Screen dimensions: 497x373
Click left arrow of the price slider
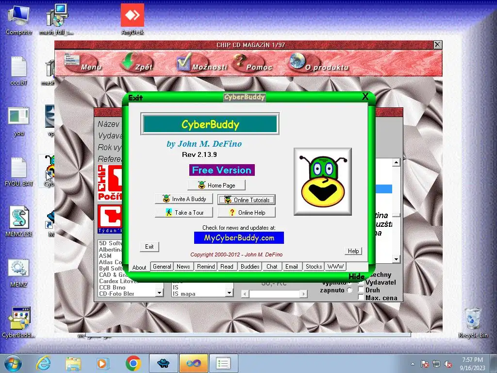pyautogui.click(x=245, y=294)
